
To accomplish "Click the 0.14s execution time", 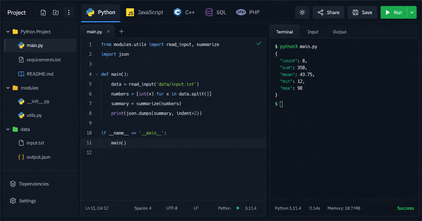I will coord(315,208).
